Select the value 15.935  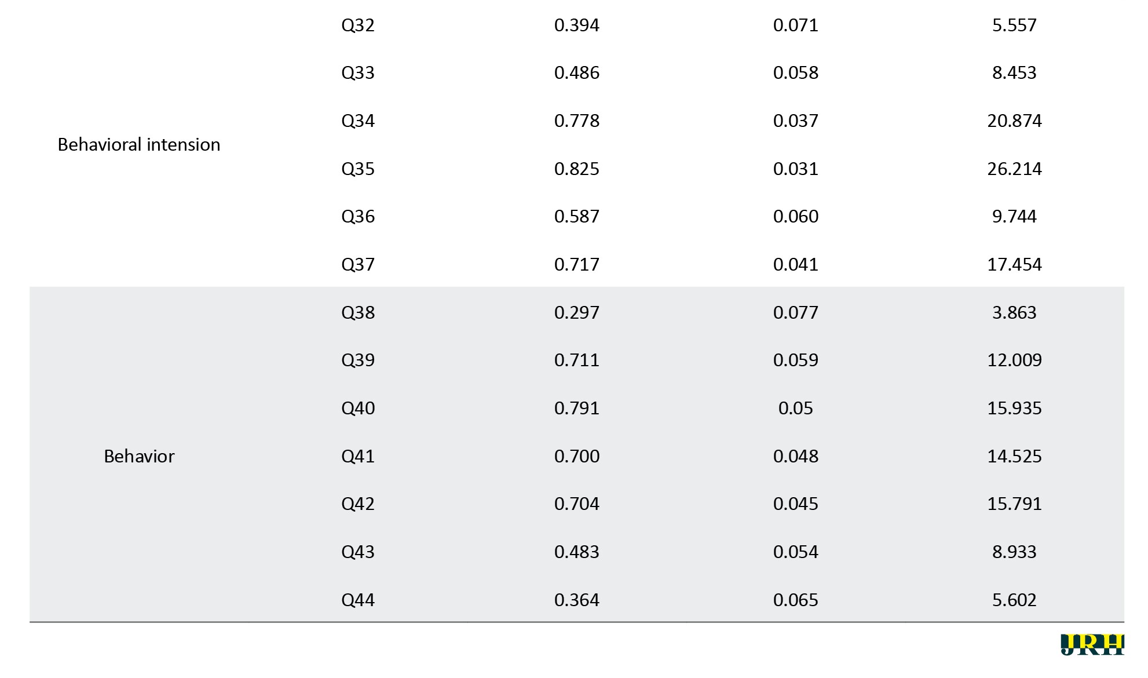point(1014,408)
